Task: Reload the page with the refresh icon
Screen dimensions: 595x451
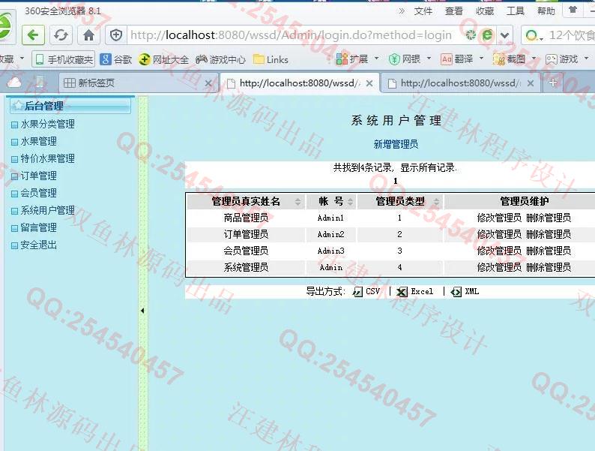Action: point(61,35)
